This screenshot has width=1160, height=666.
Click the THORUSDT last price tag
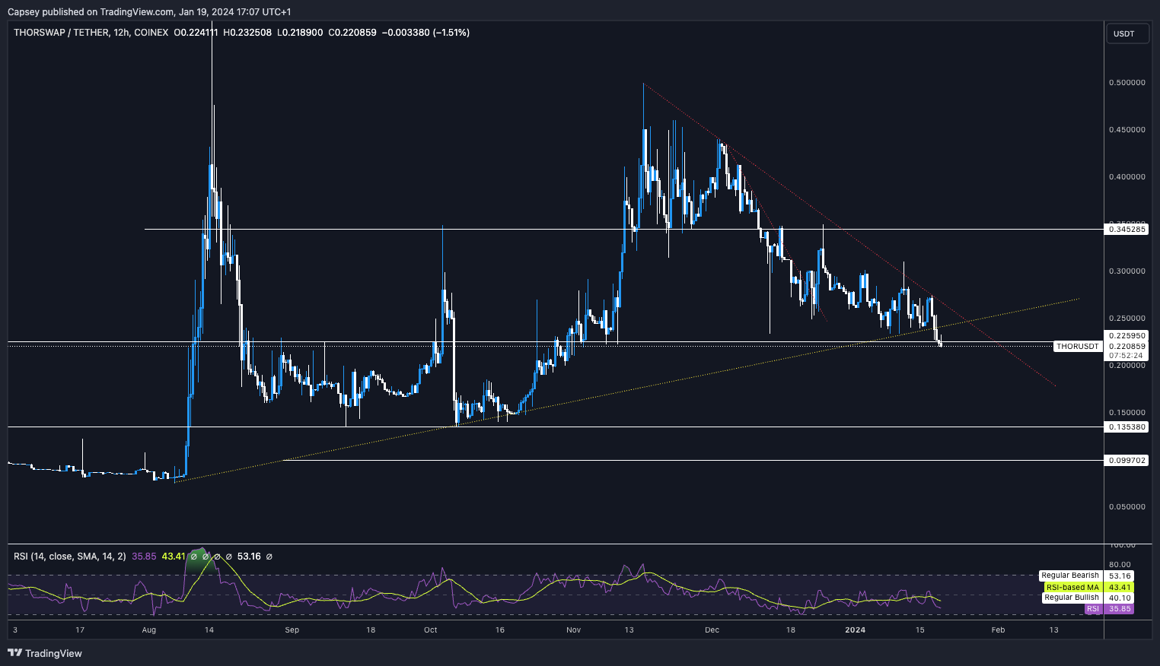[x=1077, y=347]
